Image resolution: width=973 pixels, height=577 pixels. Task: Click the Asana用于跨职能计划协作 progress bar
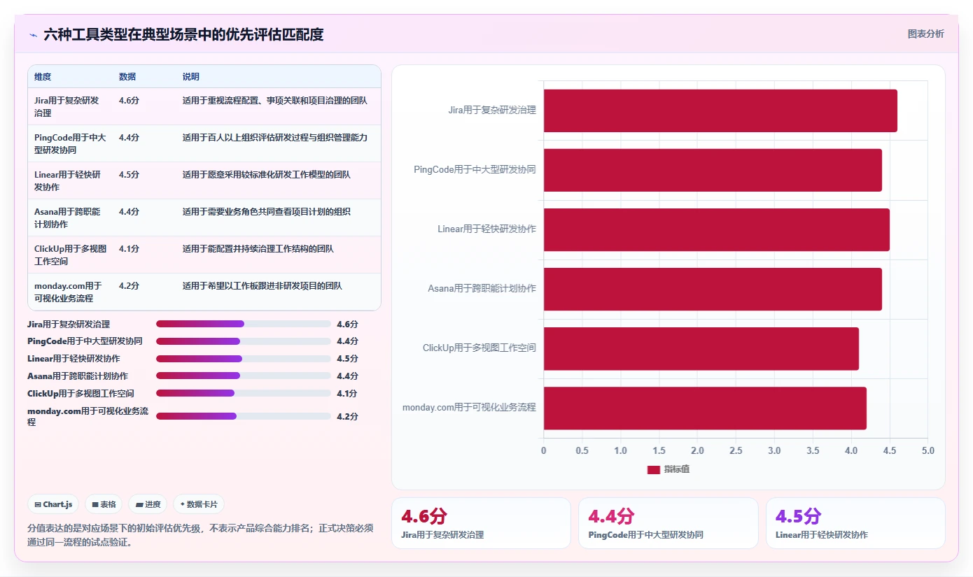point(244,376)
